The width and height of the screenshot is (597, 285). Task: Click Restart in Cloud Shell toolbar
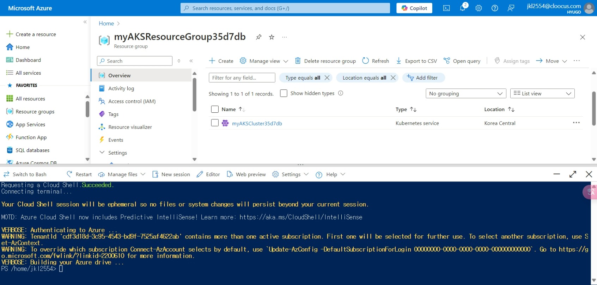79,174
